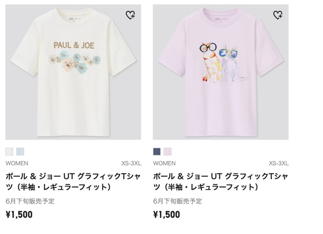Click XS-3XL size range for white tee

(131, 163)
